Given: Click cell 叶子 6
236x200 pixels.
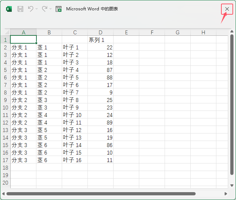Looking at the screenshot, I should pyautogui.click(x=75, y=85).
